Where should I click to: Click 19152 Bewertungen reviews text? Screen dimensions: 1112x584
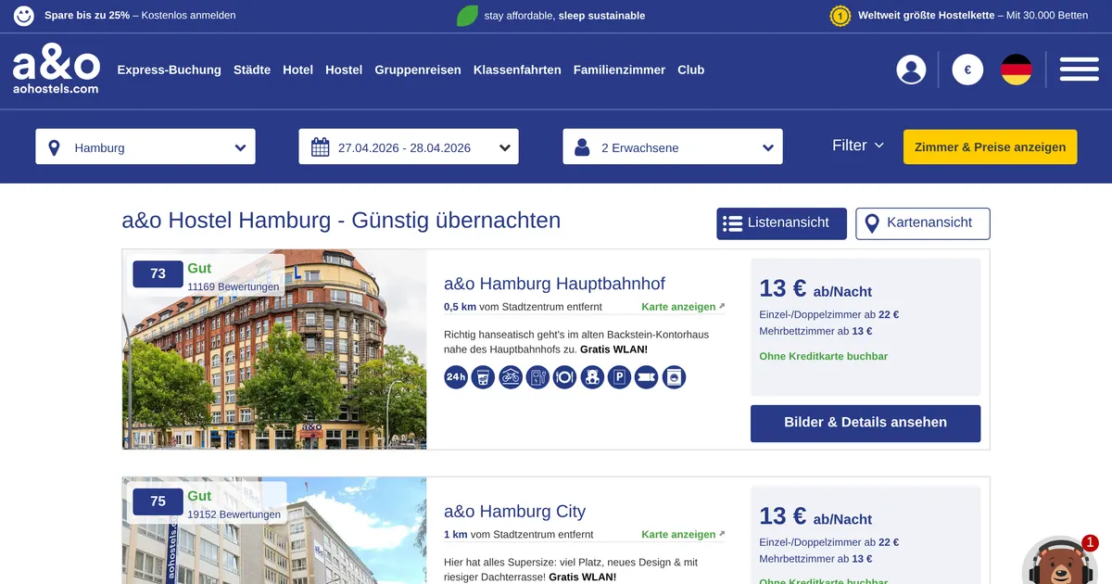coord(234,515)
